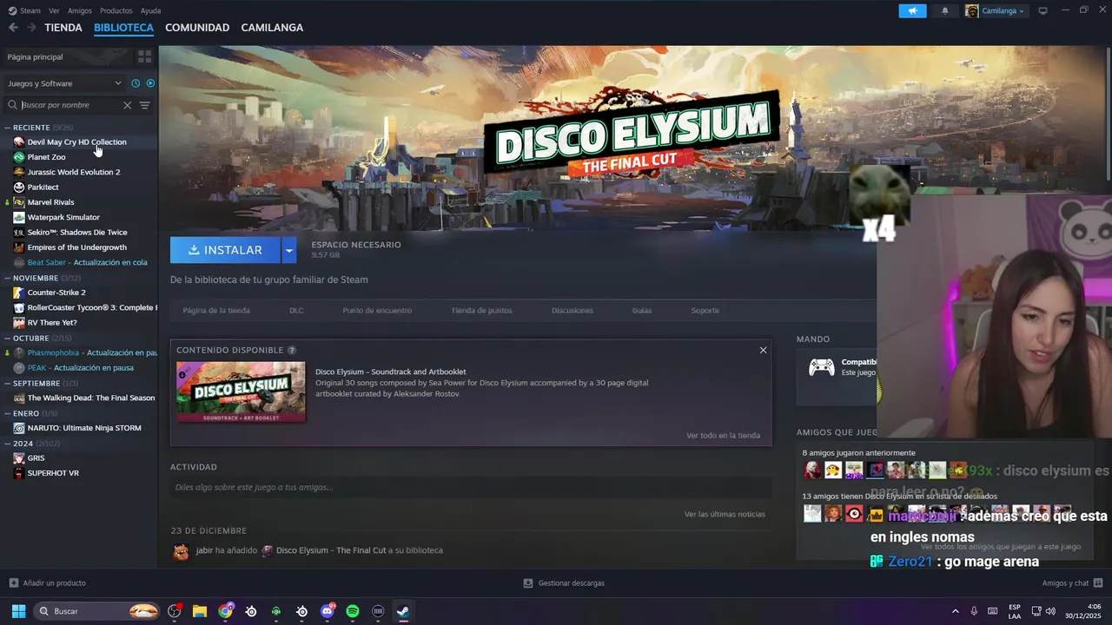Open the Página de la tienda link
Screen dimensions: 1112x625
tap(216, 310)
